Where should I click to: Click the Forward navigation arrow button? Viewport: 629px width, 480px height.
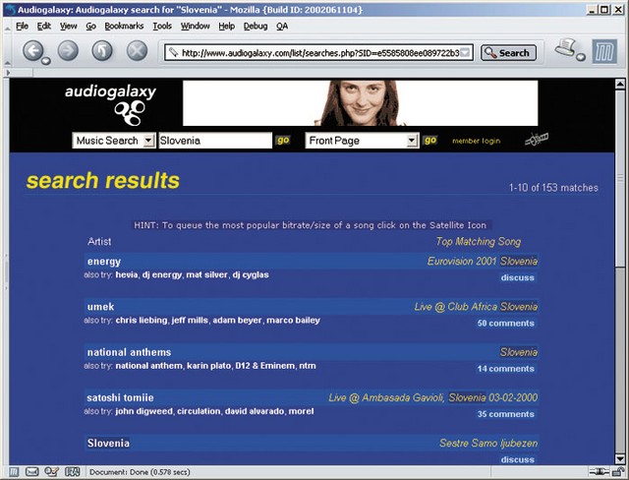68,51
